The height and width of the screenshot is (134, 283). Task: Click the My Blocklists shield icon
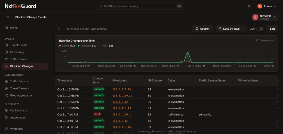coord(6,110)
